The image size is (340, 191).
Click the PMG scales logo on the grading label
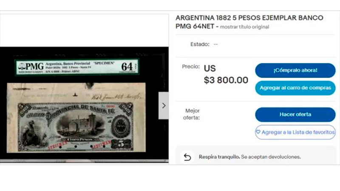click(22, 66)
